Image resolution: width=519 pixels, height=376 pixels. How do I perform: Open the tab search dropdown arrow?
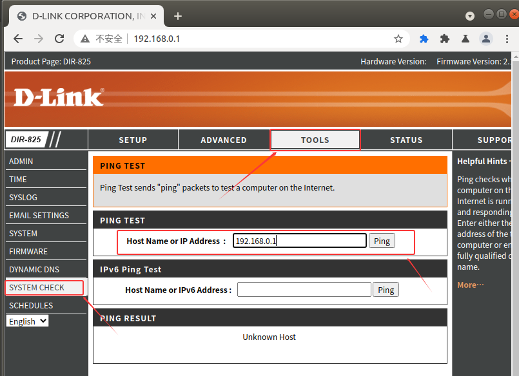[470, 16]
